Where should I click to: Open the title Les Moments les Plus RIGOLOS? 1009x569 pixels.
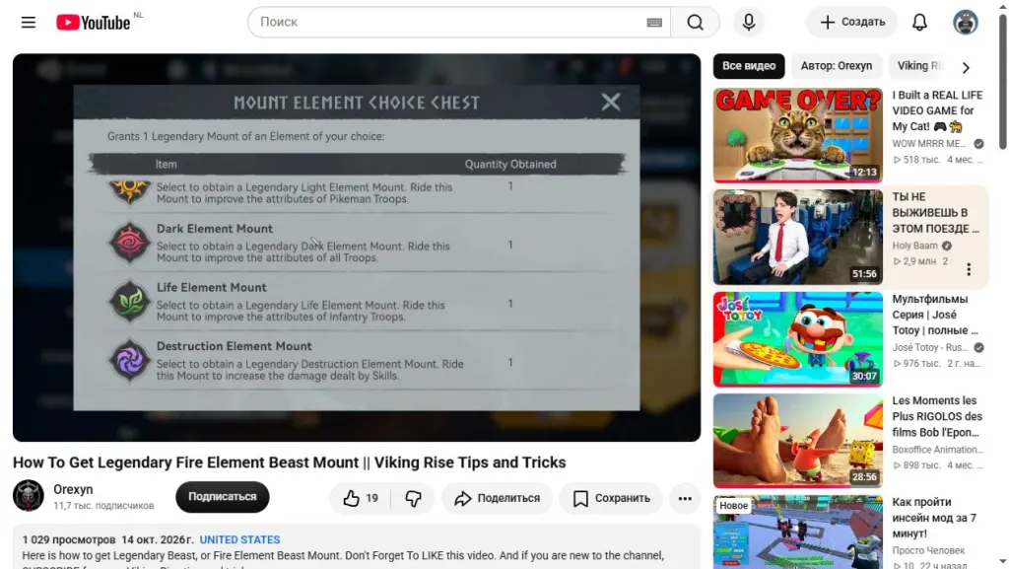point(937,416)
